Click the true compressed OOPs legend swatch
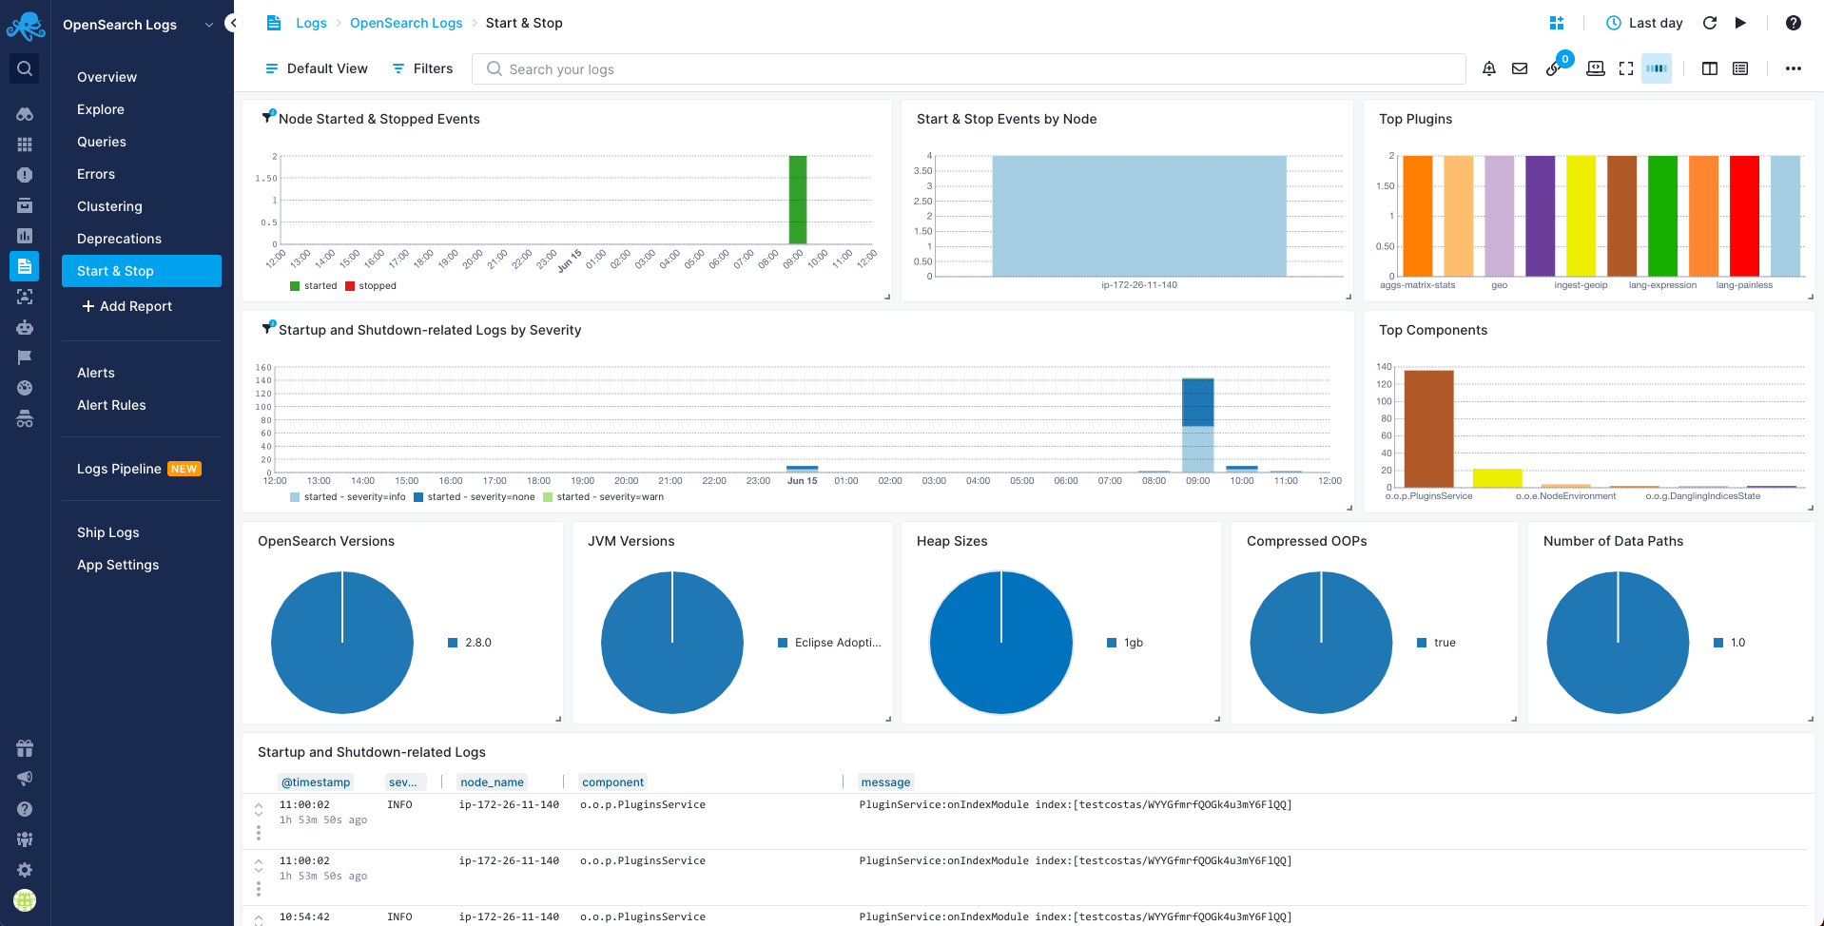The image size is (1824, 926). click(1422, 643)
